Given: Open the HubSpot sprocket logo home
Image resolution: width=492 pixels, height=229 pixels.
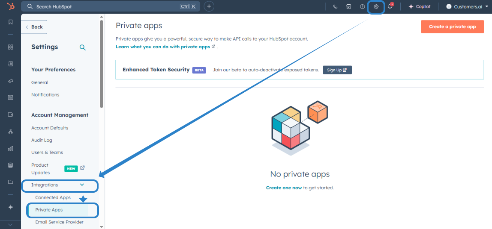Looking at the screenshot, I should pos(10,6).
